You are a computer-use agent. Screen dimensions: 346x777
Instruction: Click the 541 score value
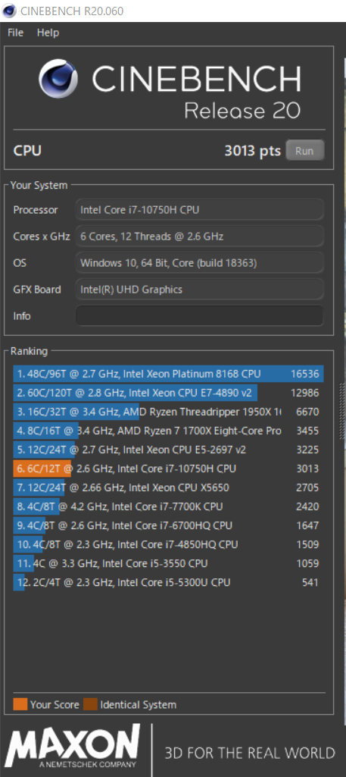click(x=310, y=582)
